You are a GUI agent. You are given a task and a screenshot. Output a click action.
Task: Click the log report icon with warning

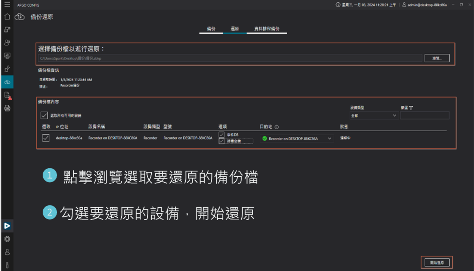[7, 95]
